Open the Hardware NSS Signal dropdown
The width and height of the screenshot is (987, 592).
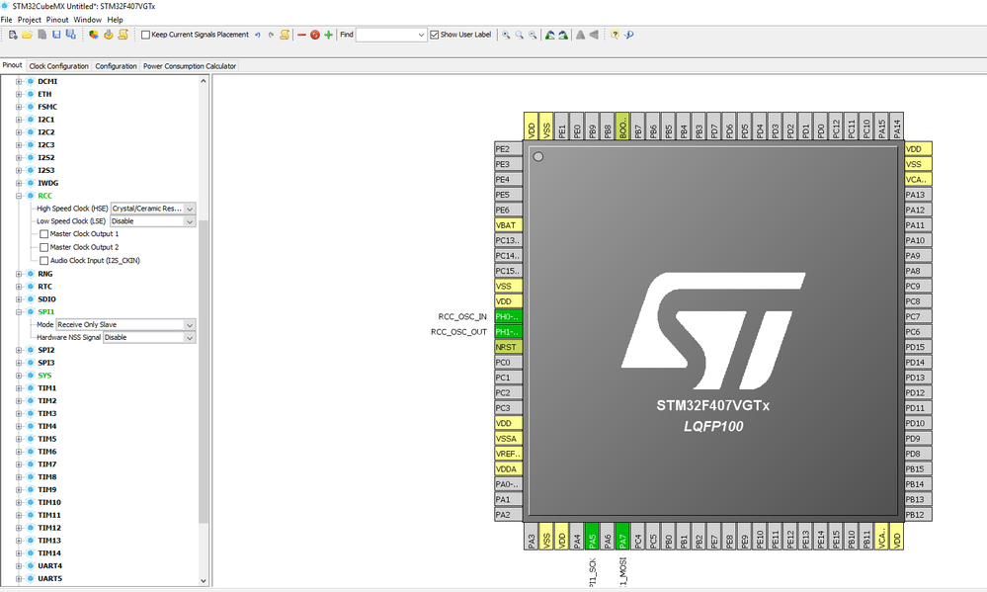coord(149,338)
